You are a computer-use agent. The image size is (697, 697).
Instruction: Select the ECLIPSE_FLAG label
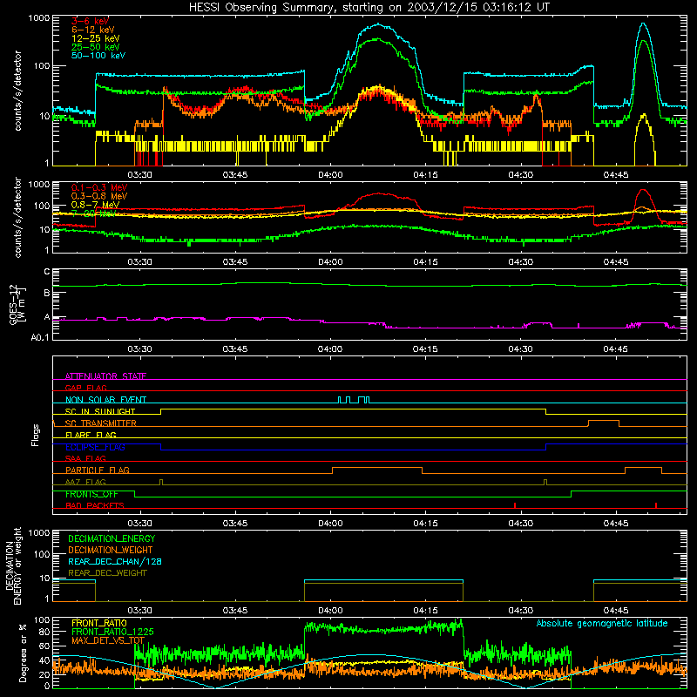click(x=95, y=447)
